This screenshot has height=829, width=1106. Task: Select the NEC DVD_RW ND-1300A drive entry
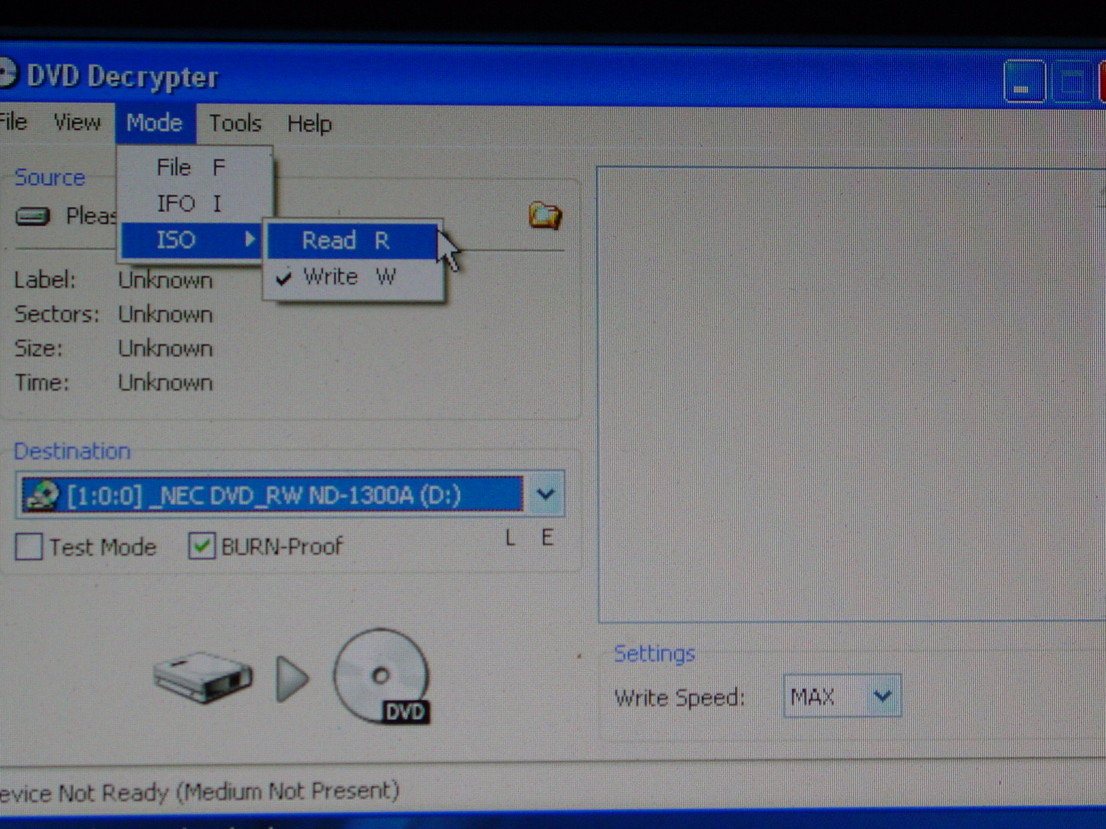pos(272,495)
